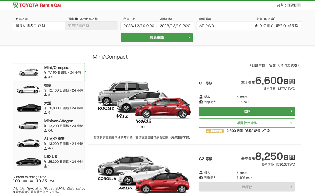The image size is (315, 194).
Task: Click the Toyota Rent a Car logo
Action: 37,5
